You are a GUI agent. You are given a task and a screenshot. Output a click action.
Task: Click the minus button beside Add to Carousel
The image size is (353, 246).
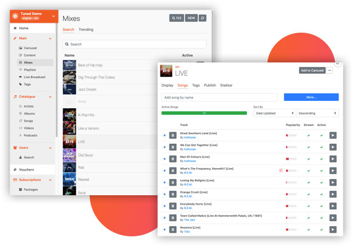(x=329, y=70)
